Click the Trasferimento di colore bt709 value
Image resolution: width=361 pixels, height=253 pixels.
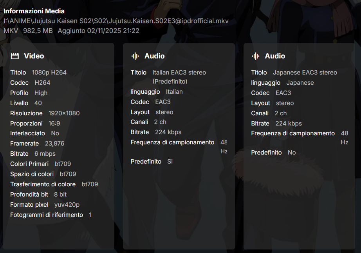[x=90, y=184]
